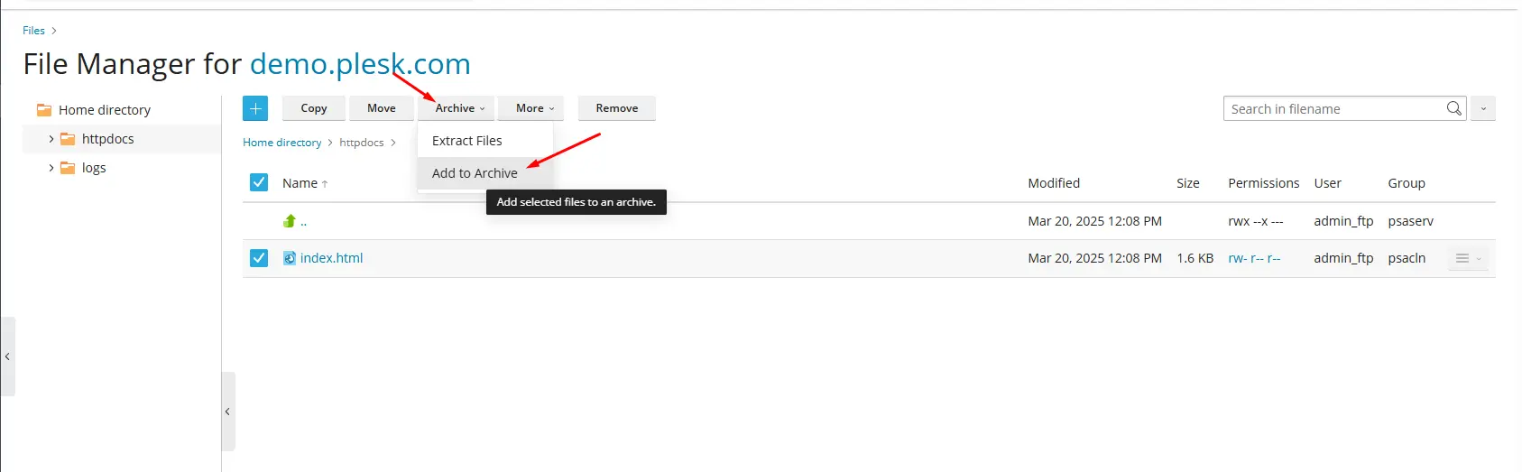Click the green up-directory arrow icon
The image size is (1522, 472).
click(x=290, y=221)
